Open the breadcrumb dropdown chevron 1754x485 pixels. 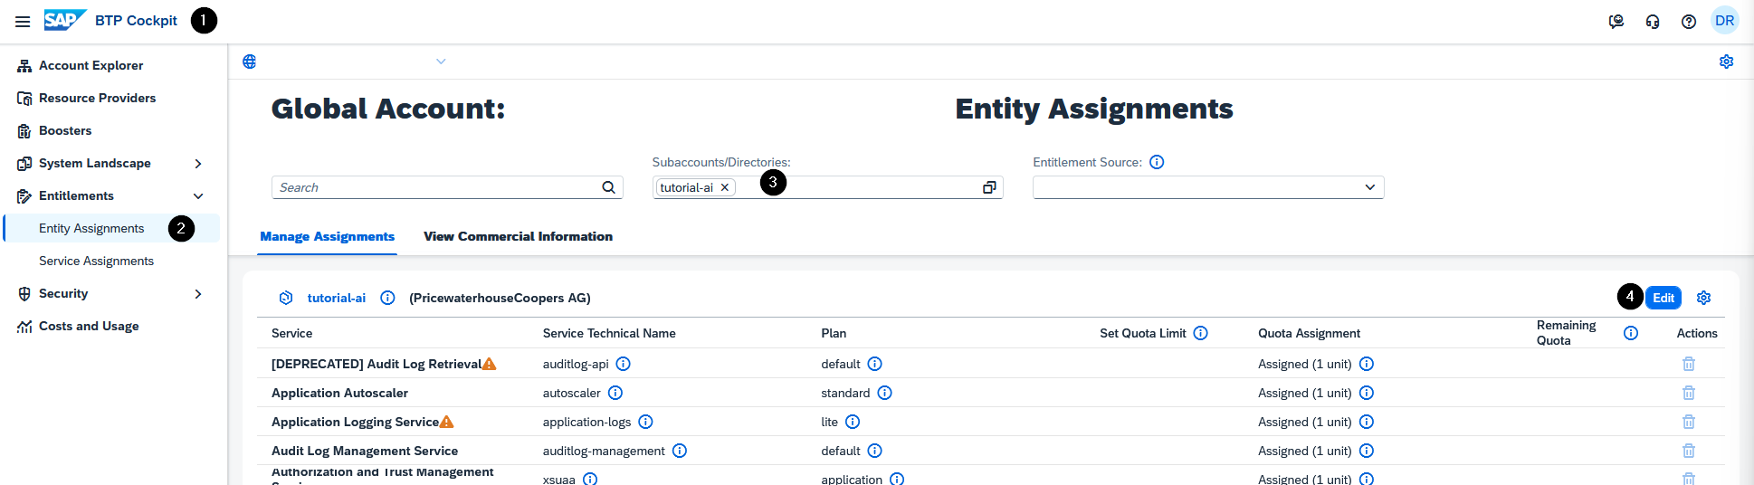(x=441, y=62)
